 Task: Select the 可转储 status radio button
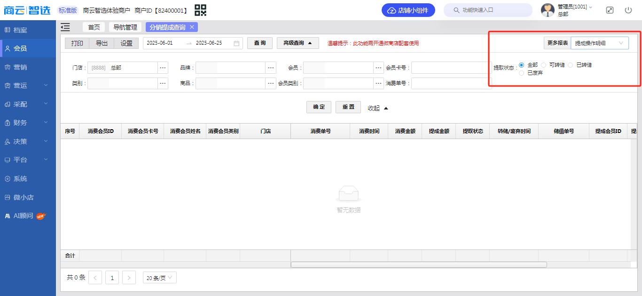[544, 65]
